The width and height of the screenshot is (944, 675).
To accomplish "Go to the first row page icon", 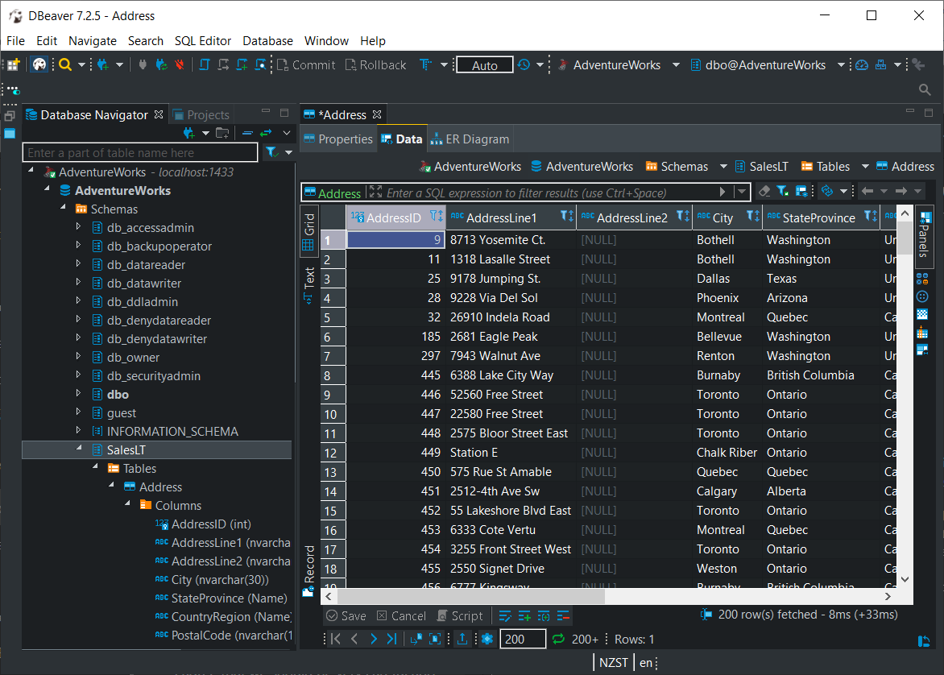I will (336, 639).
